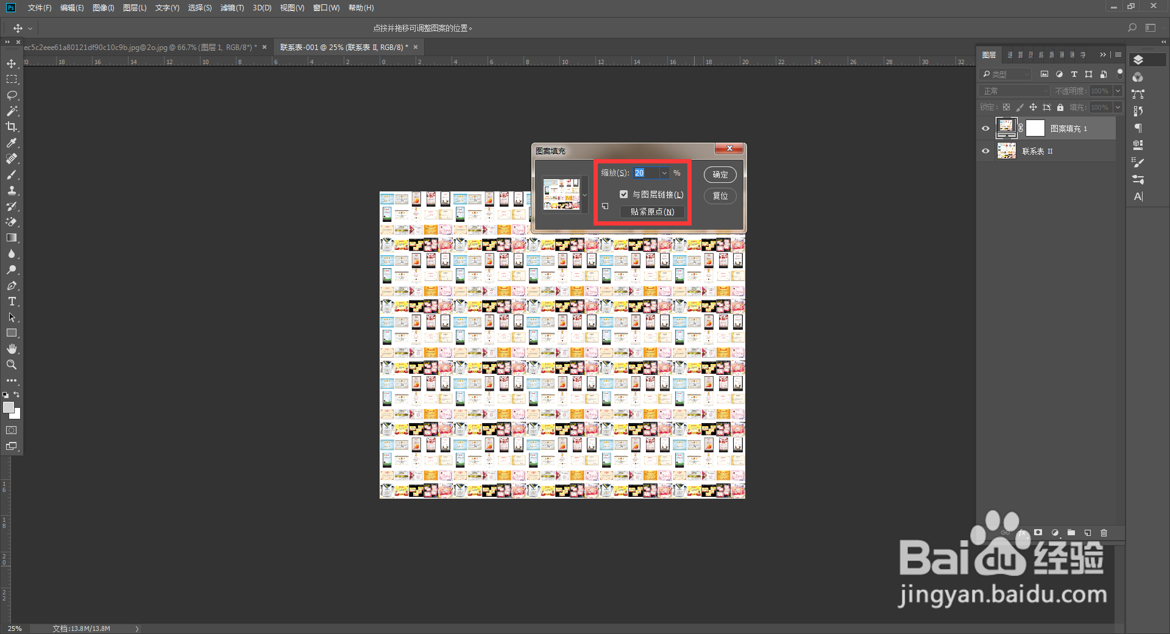Select the Hand tool
The width and height of the screenshot is (1170, 634).
(12, 349)
